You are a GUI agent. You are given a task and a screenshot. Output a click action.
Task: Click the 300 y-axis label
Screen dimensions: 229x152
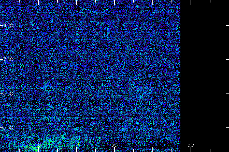pyautogui.click(x=8, y=128)
